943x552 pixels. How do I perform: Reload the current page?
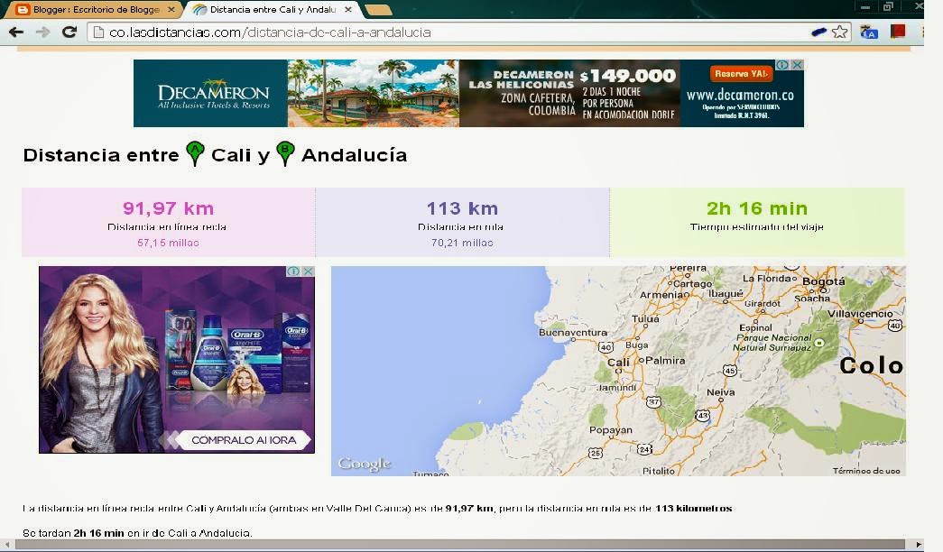tap(69, 32)
